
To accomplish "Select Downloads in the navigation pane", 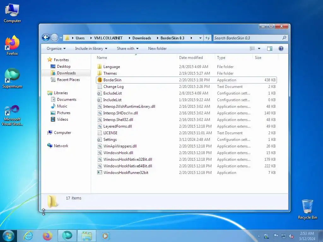I will 66,73.
